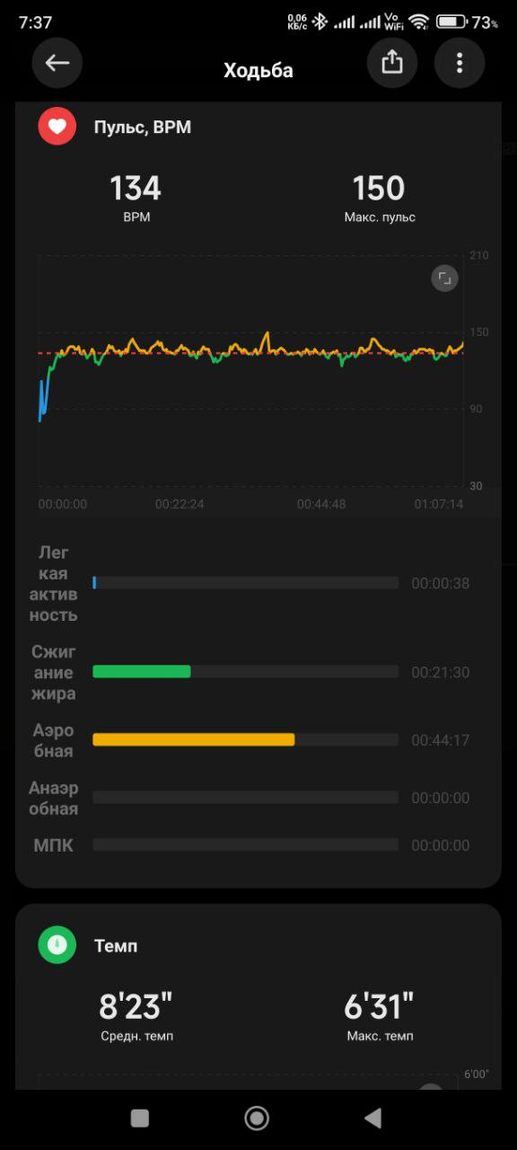
Task: Tap the heart rate graph line
Action: pos(251,349)
